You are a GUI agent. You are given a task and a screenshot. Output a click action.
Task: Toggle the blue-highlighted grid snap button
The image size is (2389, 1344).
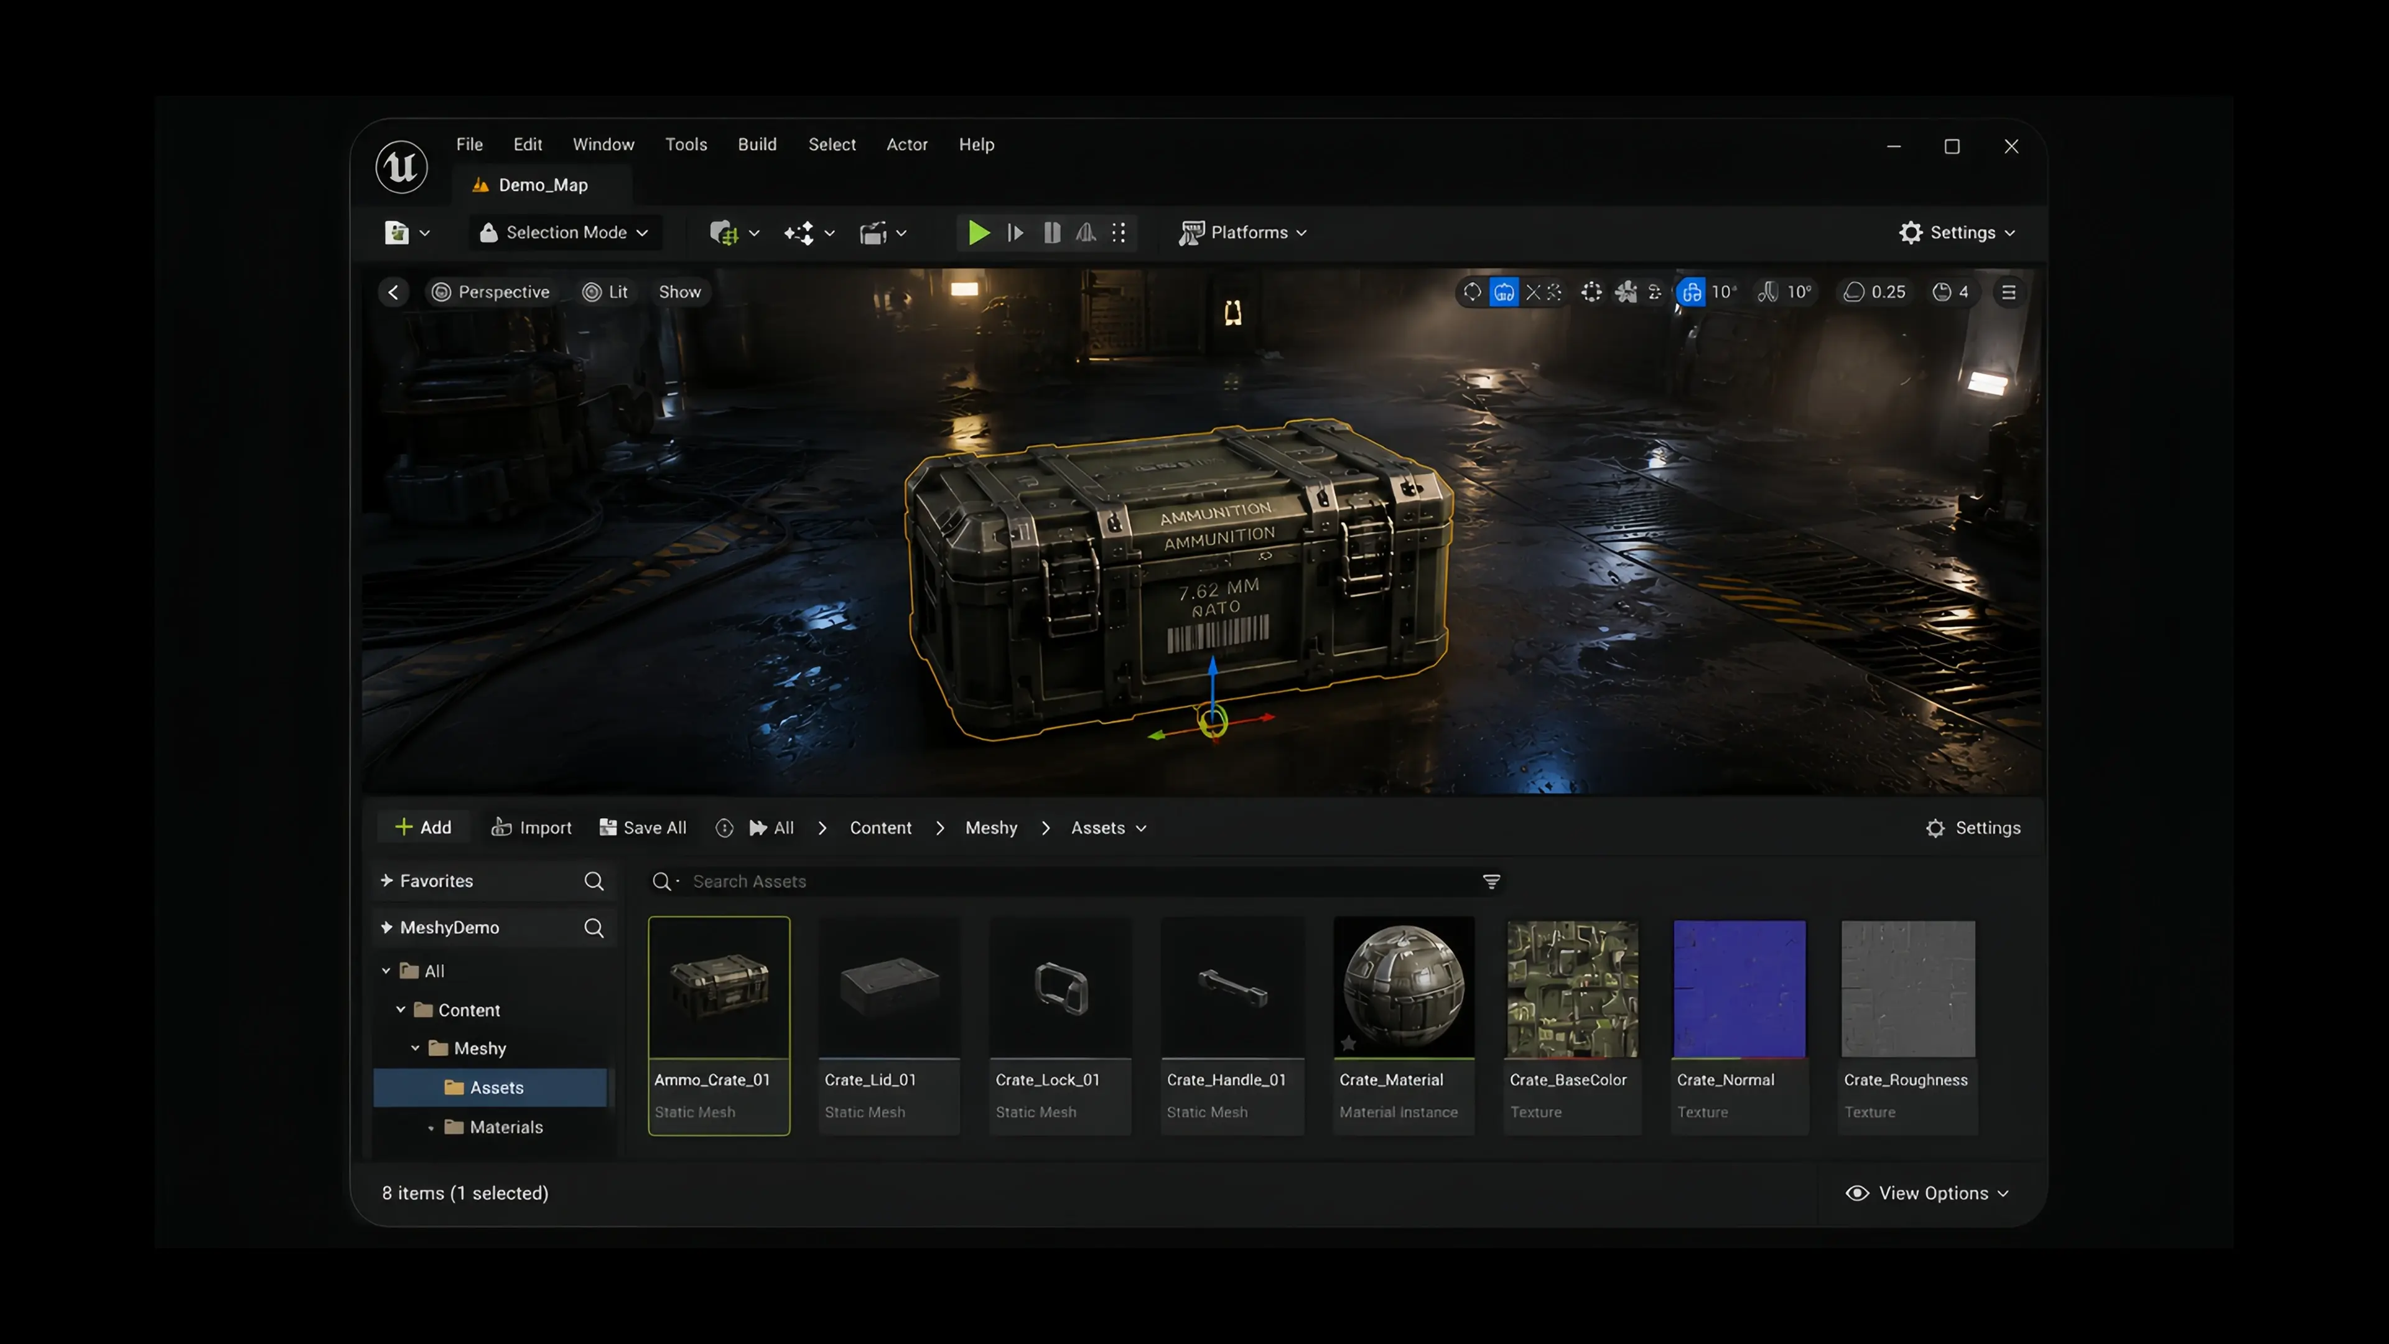coord(1692,292)
